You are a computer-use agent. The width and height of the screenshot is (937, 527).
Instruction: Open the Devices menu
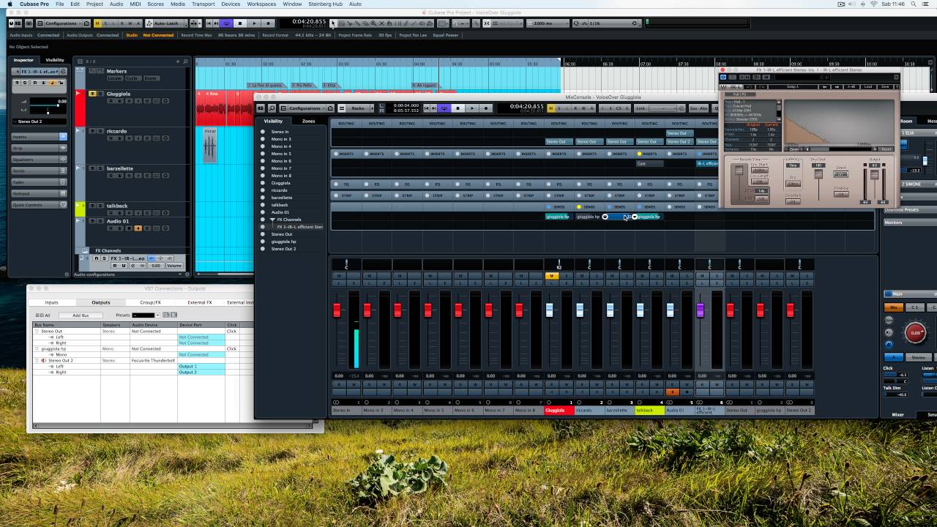click(231, 4)
